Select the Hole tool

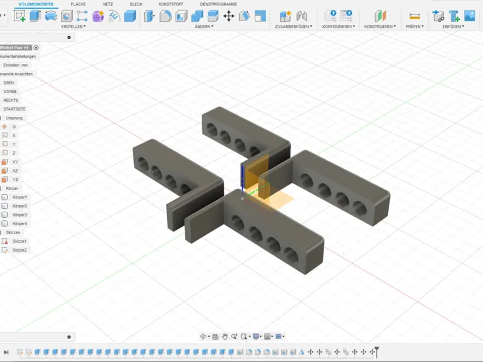tap(66, 16)
